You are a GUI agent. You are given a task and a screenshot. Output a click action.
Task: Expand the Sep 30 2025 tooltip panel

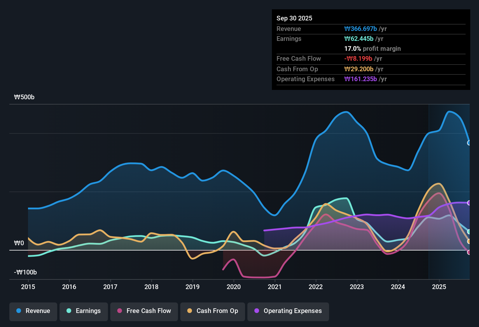coord(294,18)
